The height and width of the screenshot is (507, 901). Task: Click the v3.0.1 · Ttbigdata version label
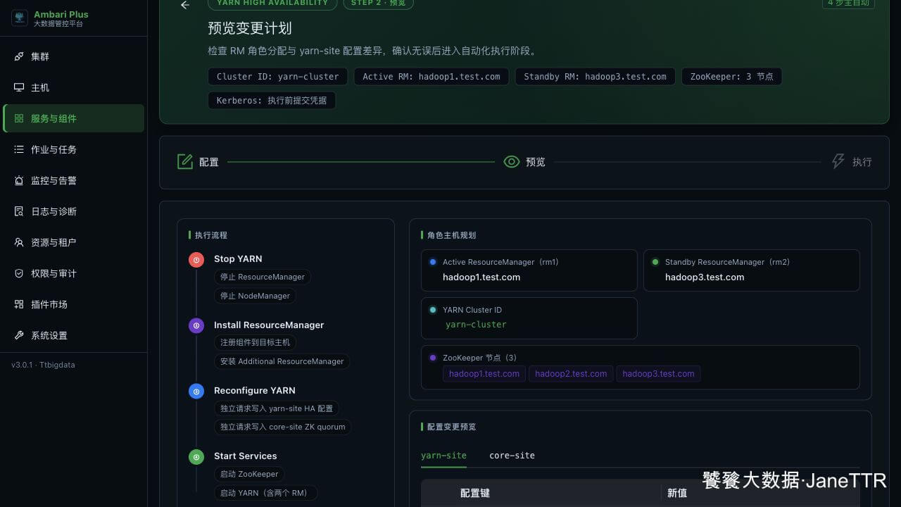(43, 365)
